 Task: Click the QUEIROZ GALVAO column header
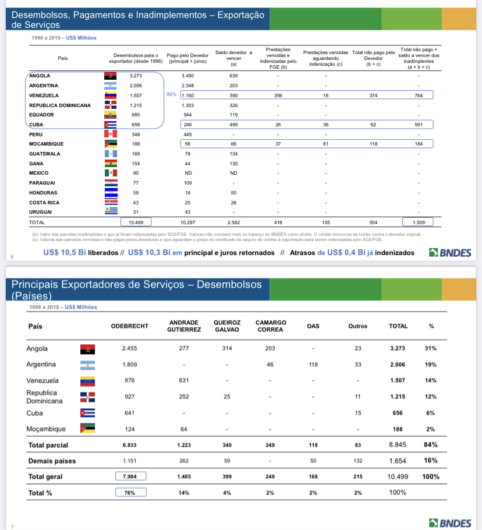click(x=227, y=326)
